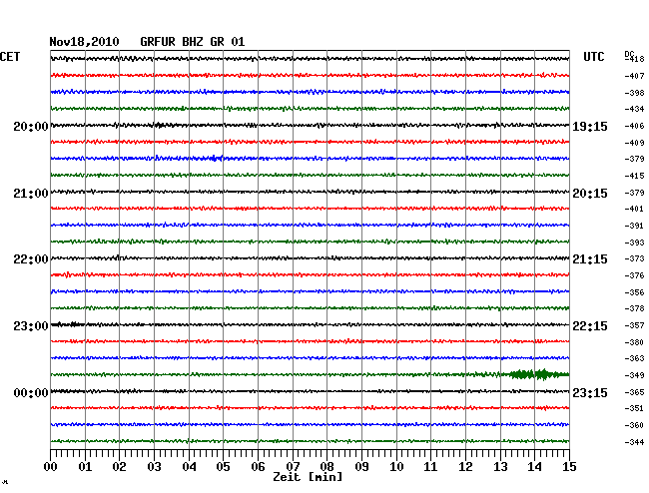Click the DC offset value -415
649x493 pixels.
click(x=634, y=176)
